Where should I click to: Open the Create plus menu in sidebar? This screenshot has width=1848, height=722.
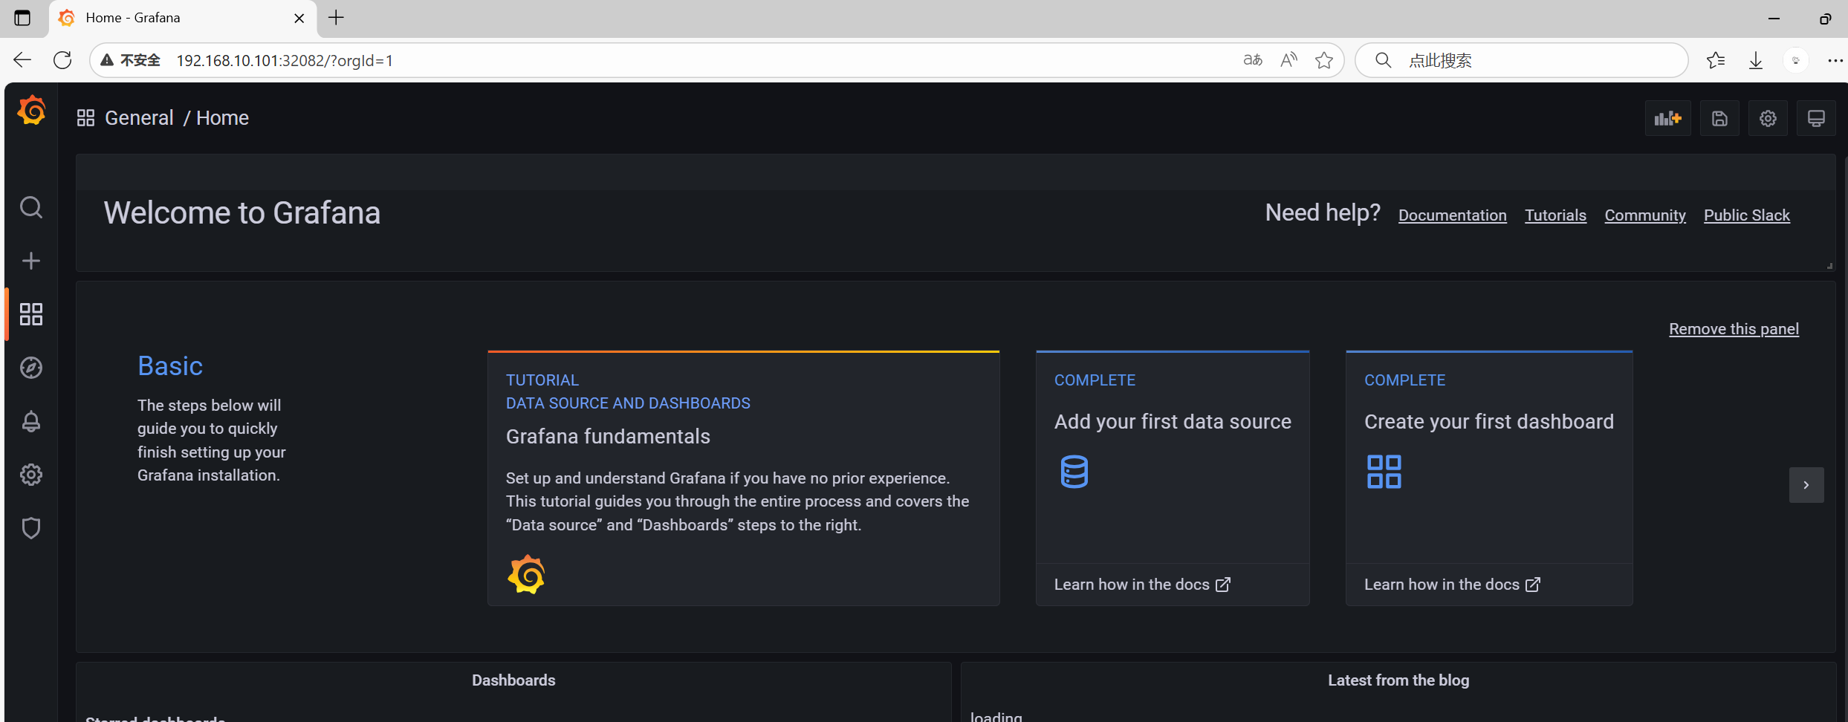pos(31,261)
